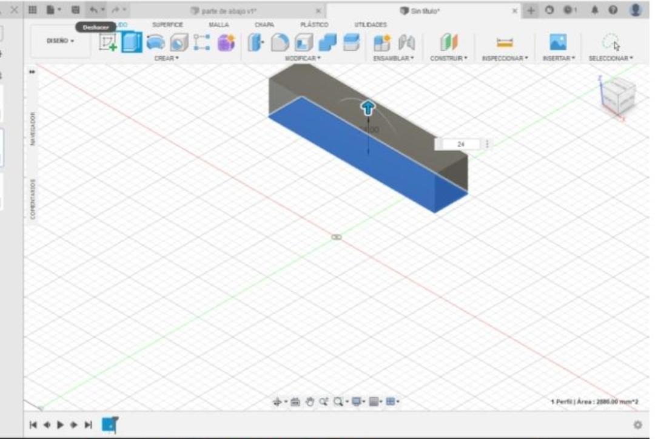Open the Display Settings monitor icon

click(x=357, y=401)
